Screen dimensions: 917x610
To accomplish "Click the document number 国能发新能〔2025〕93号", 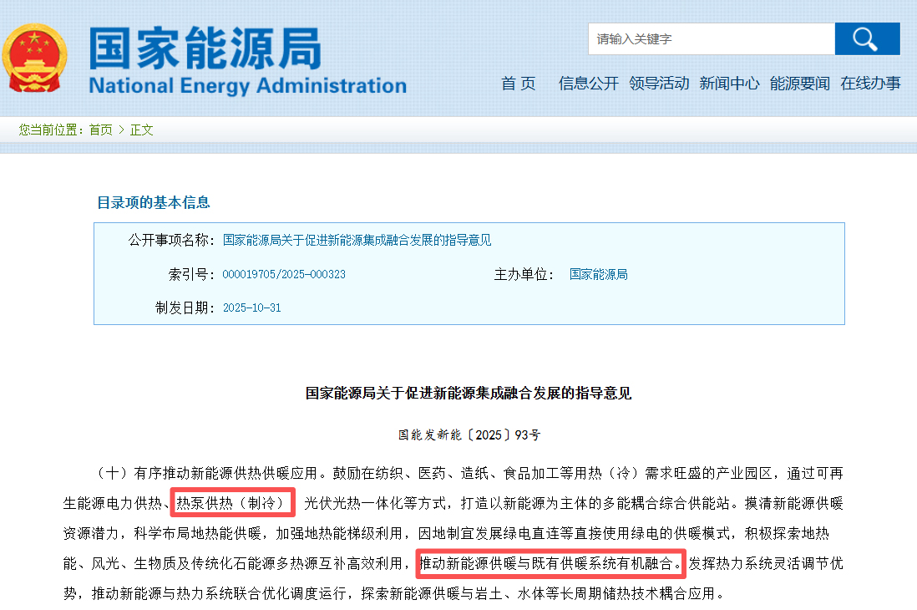I will (468, 432).
